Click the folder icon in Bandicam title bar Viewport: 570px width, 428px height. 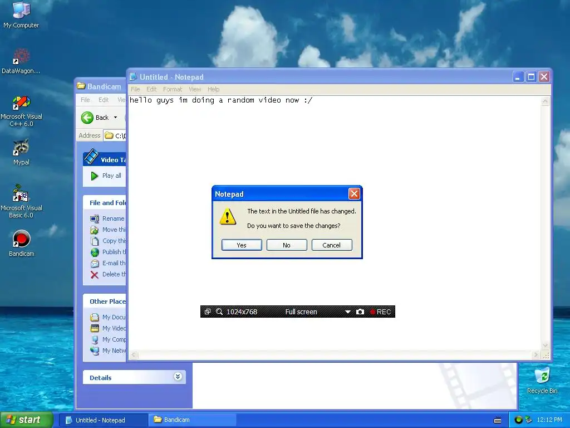tap(81, 86)
